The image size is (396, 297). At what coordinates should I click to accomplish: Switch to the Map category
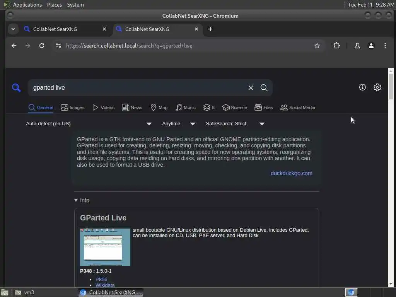click(x=159, y=108)
